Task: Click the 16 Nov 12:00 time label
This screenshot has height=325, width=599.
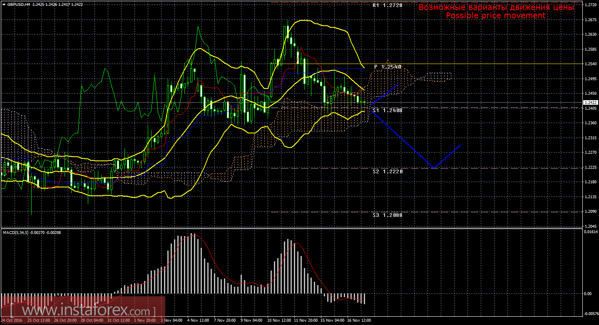Action: [360, 320]
